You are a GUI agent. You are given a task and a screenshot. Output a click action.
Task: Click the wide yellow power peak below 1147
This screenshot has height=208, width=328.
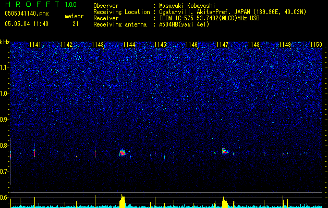[224, 202]
